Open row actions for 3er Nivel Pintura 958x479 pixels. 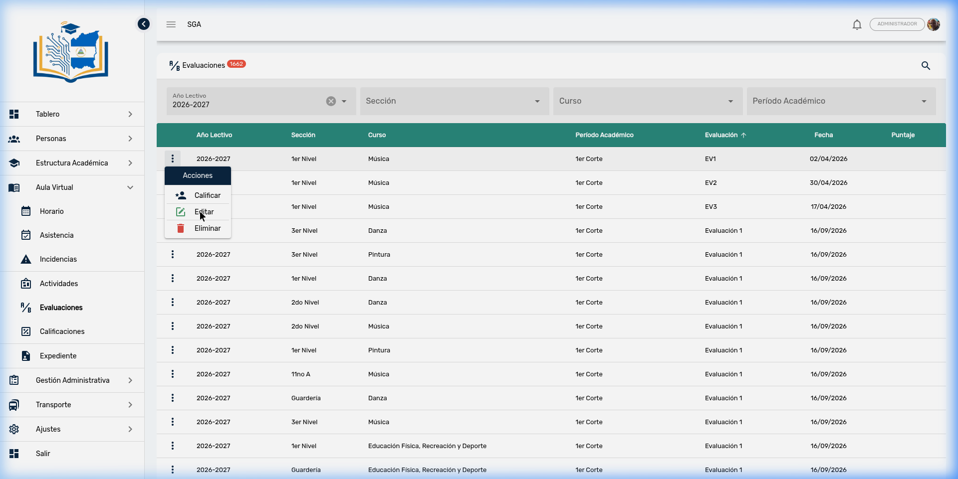[173, 255]
